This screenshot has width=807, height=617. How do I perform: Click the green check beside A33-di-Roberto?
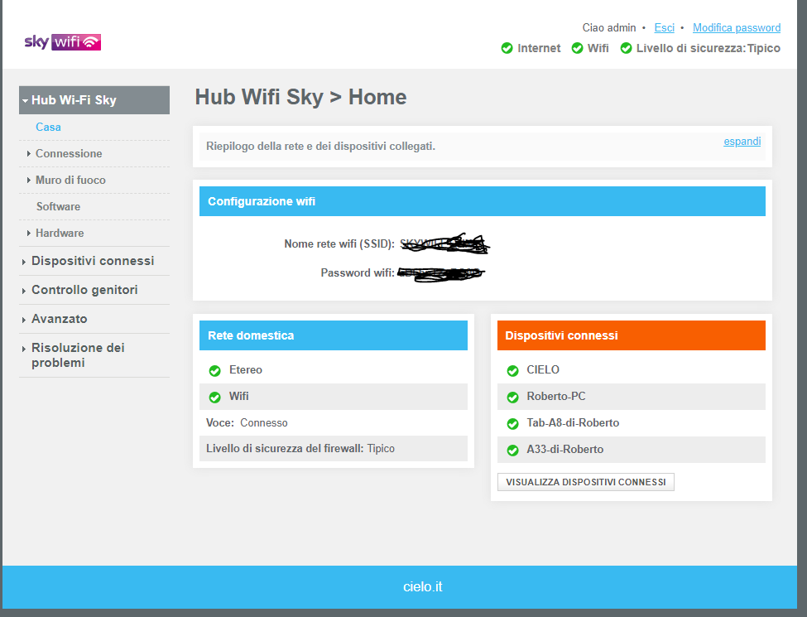click(512, 451)
